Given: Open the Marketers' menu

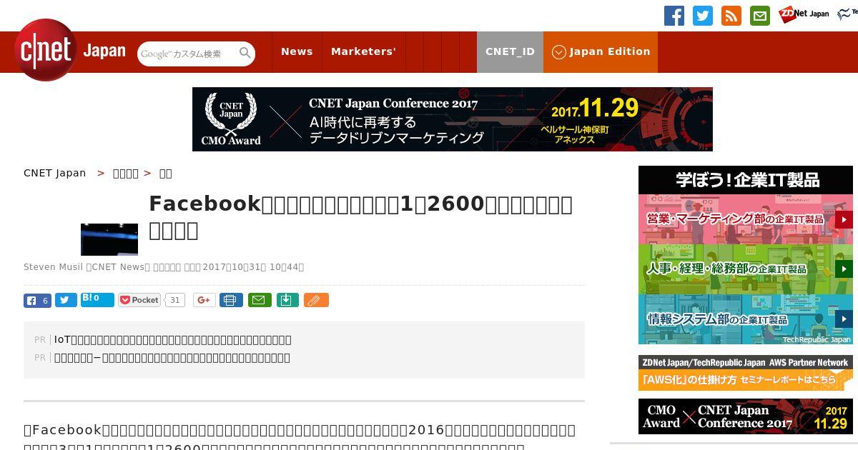Looking at the screenshot, I should coord(363,51).
